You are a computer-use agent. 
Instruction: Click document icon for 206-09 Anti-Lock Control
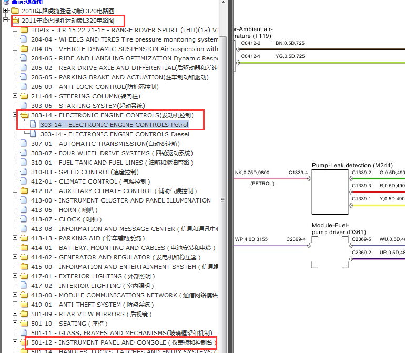coord(24,86)
